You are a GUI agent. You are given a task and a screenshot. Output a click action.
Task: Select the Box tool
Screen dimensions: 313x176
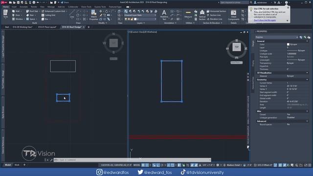pyautogui.click(x=45, y=19)
